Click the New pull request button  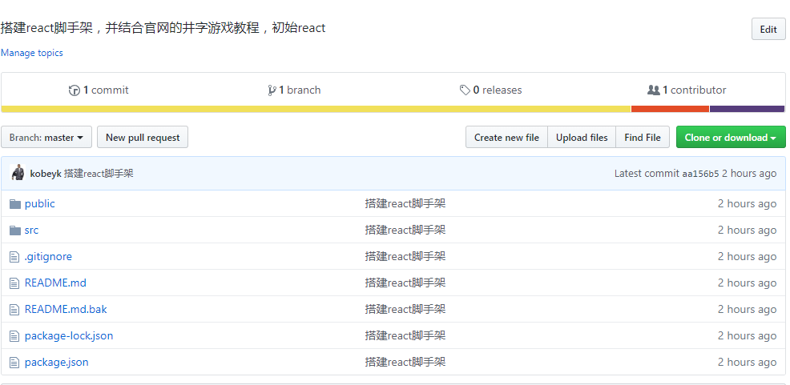click(143, 137)
